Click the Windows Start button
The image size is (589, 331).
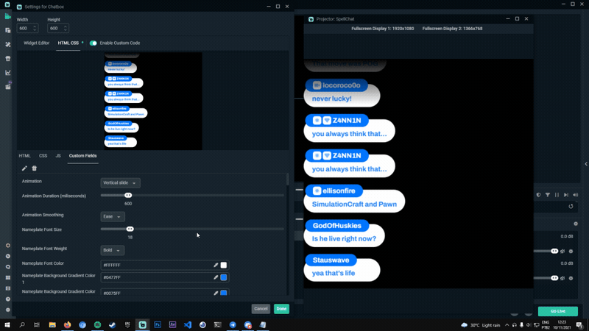pos(7,324)
